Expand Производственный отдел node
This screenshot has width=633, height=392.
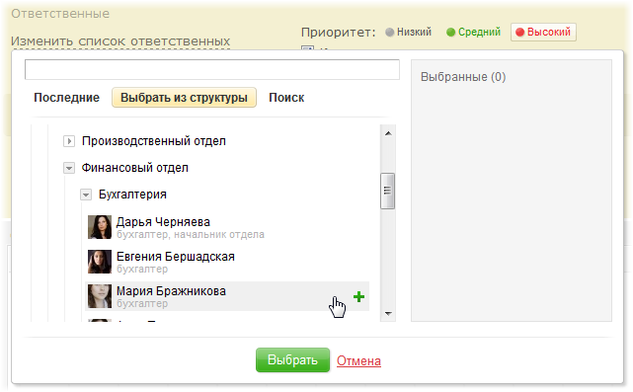click(x=69, y=141)
